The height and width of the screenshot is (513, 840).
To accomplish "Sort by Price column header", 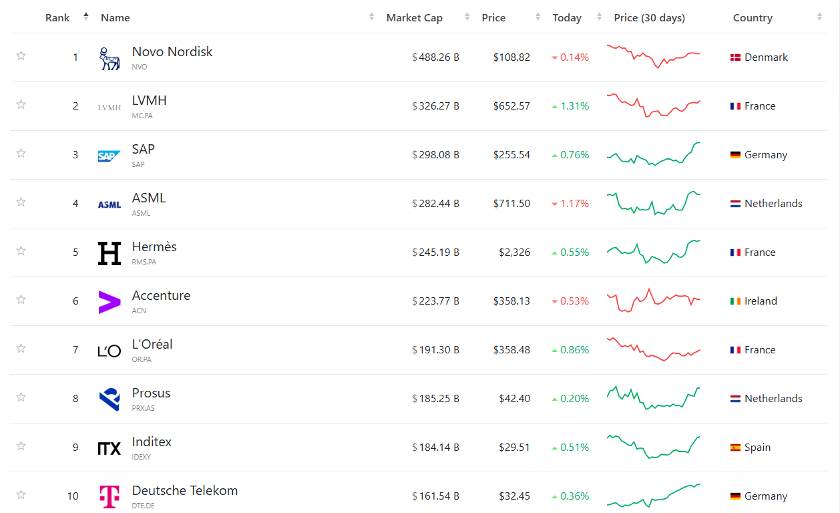I will [493, 17].
